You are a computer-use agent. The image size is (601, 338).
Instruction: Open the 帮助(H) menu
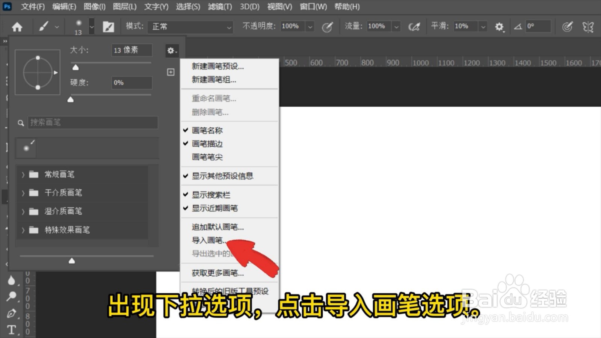click(x=347, y=7)
